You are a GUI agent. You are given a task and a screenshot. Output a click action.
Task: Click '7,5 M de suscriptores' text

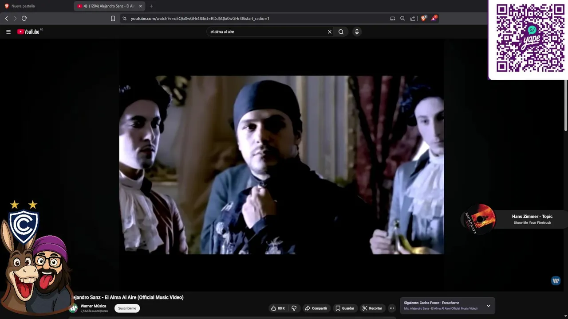94,311
